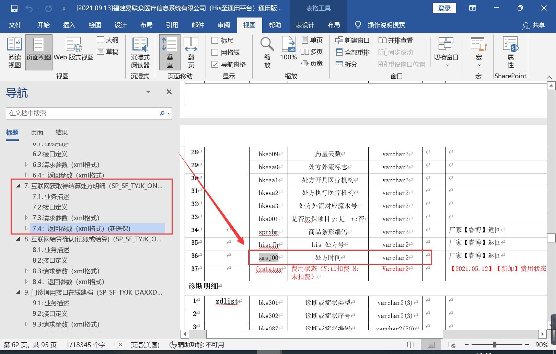Viewport: 556px width, 354px height.
Task: Click the horizontal scrollbar of the document
Action: [325, 334]
